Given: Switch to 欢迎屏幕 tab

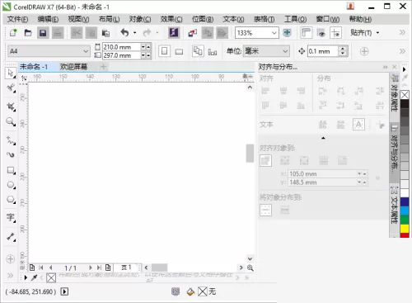Looking at the screenshot, I should 73,67.
